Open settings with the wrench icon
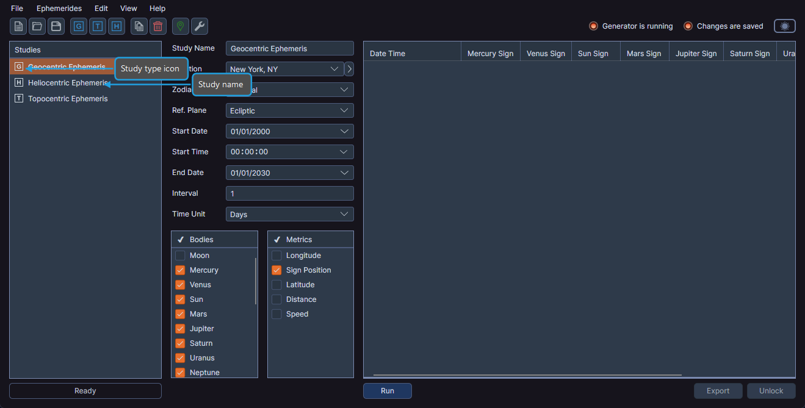 click(200, 26)
